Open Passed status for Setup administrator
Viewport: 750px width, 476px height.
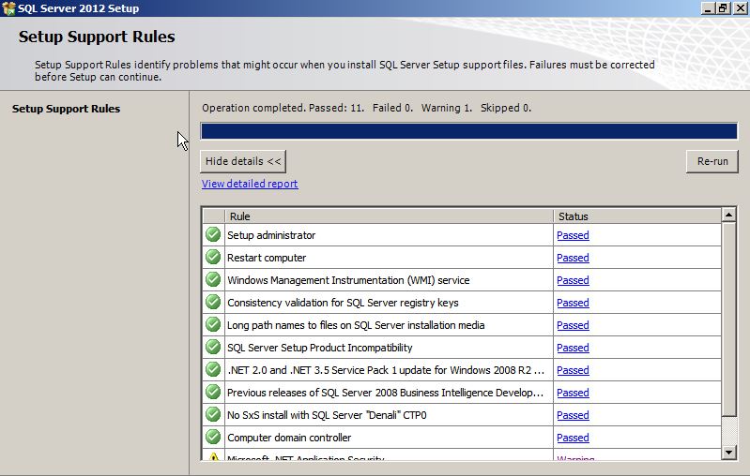click(573, 235)
